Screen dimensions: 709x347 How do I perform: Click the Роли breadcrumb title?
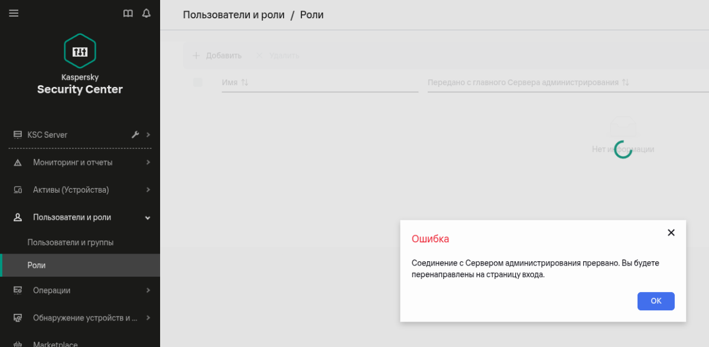312,15
